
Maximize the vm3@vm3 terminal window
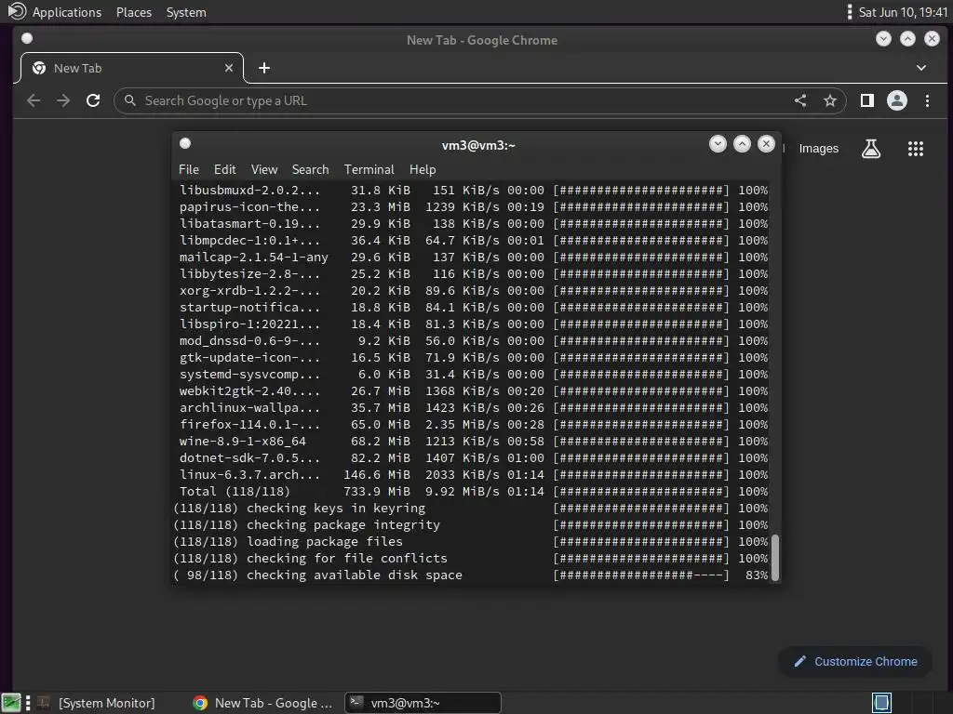click(x=742, y=144)
